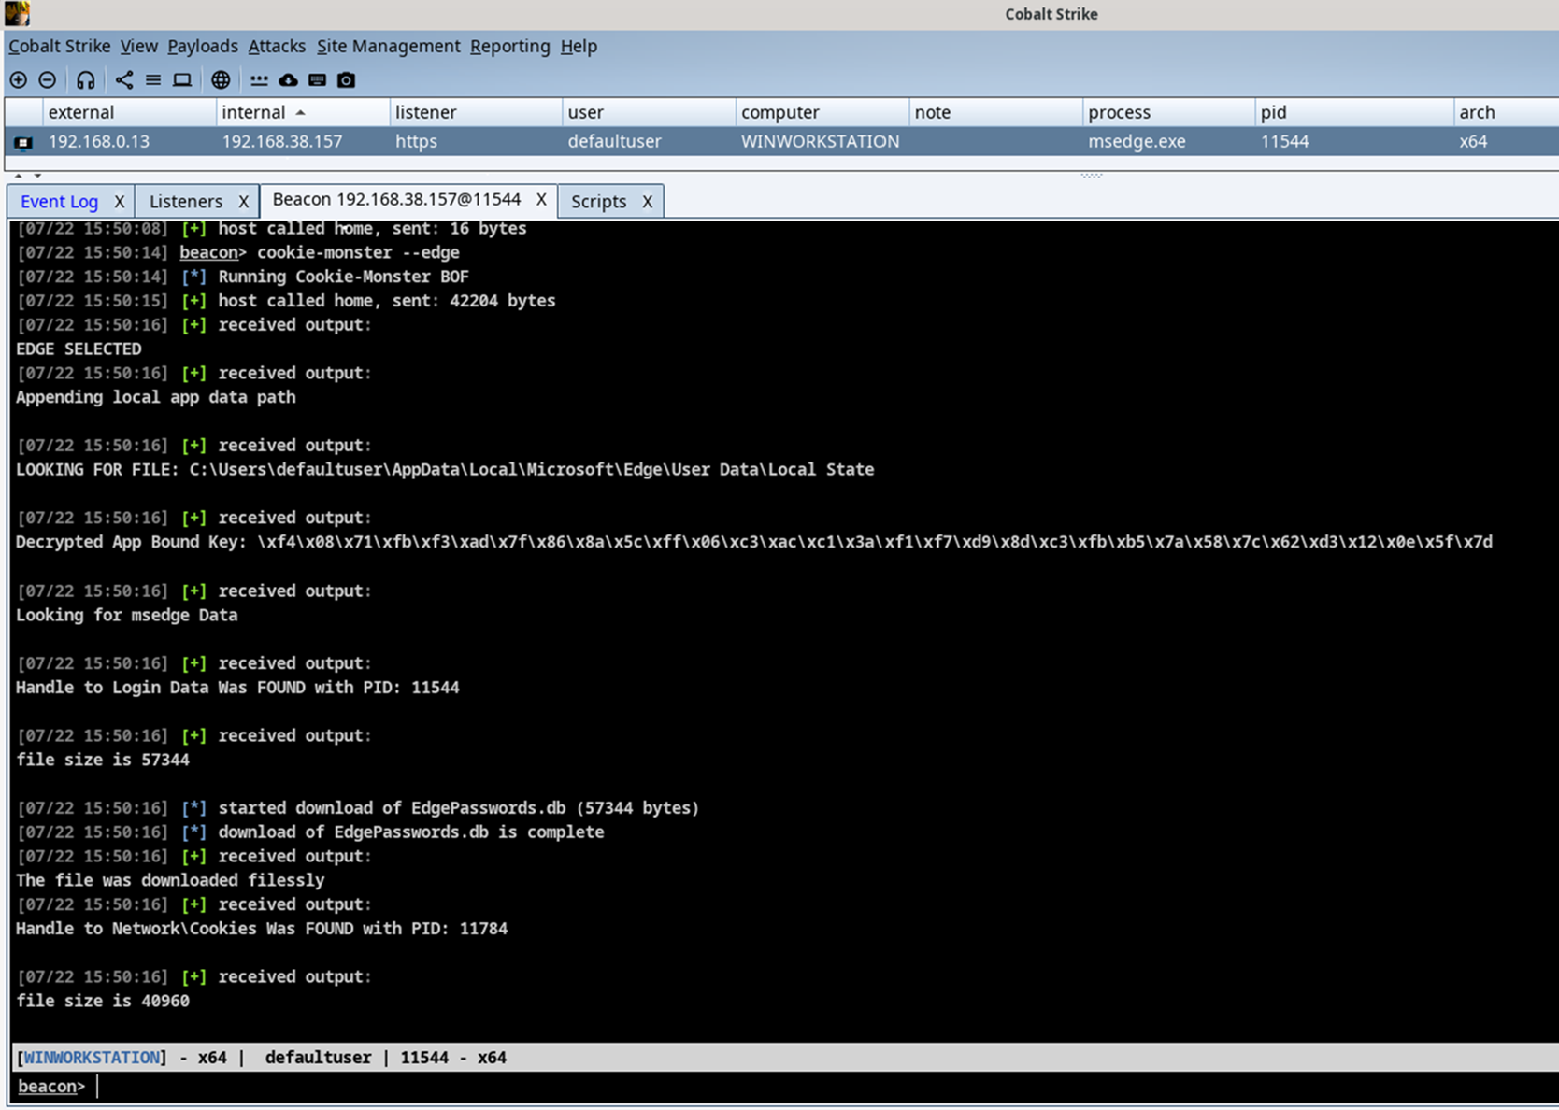The width and height of the screenshot is (1559, 1110).
Task: Click the 'Decrypted App Bound Key' output line
Action: coord(754,542)
